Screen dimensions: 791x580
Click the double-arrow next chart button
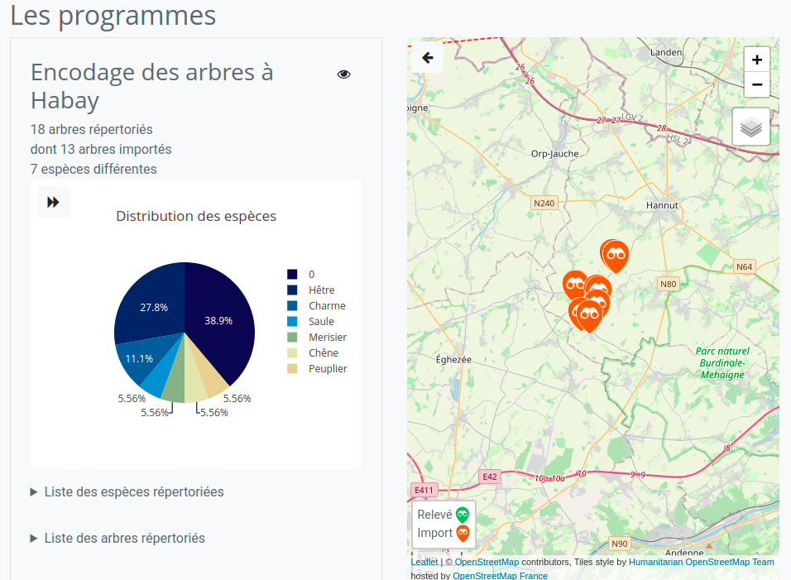click(54, 202)
